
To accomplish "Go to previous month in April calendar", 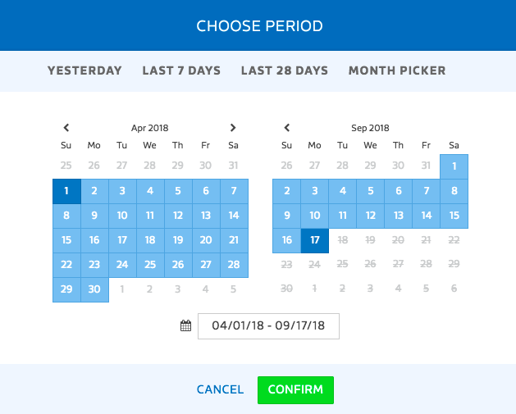I will point(66,128).
